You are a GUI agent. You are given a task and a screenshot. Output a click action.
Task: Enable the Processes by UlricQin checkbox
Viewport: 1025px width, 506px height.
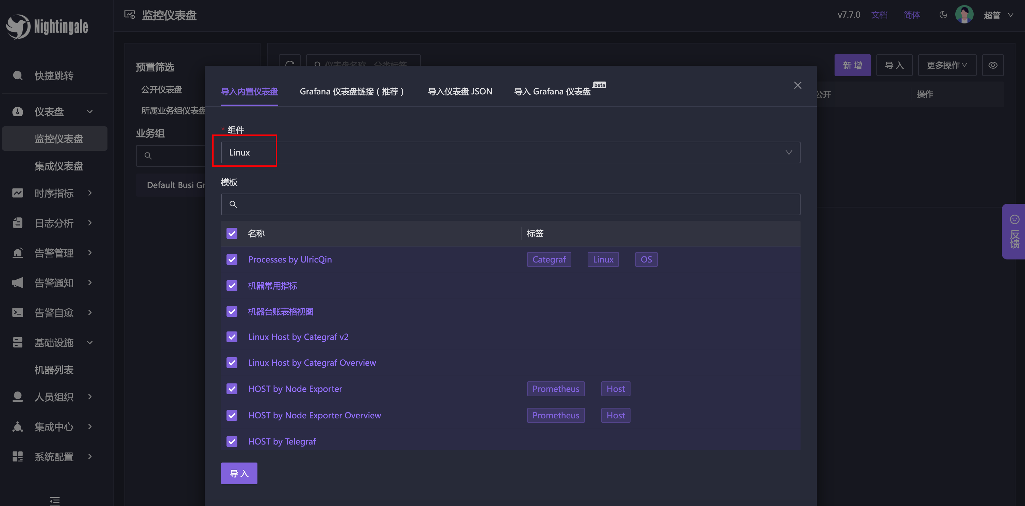pos(232,258)
